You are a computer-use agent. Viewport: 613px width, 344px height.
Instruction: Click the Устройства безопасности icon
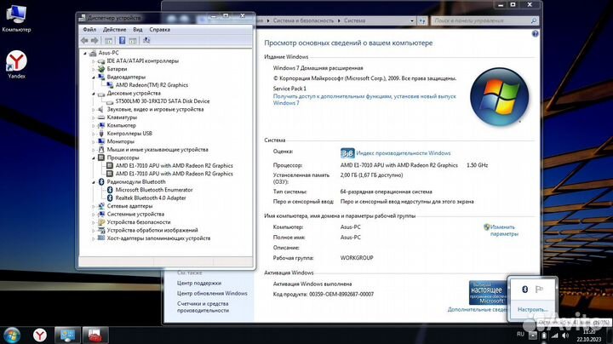pos(101,222)
